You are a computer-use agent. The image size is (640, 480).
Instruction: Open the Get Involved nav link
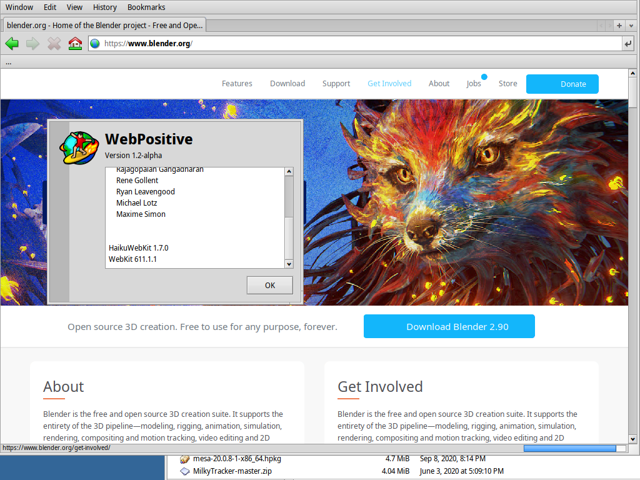(x=389, y=84)
